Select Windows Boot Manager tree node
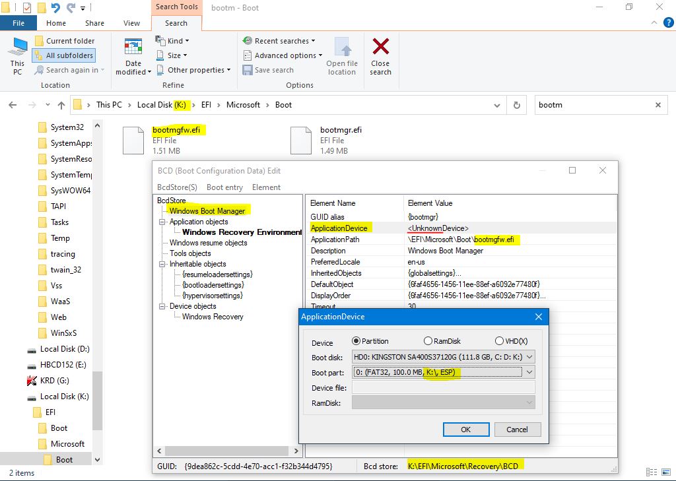Image resolution: width=676 pixels, height=481 pixels. click(x=207, y=211)
